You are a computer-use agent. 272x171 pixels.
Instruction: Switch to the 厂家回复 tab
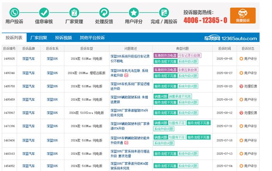38,38
